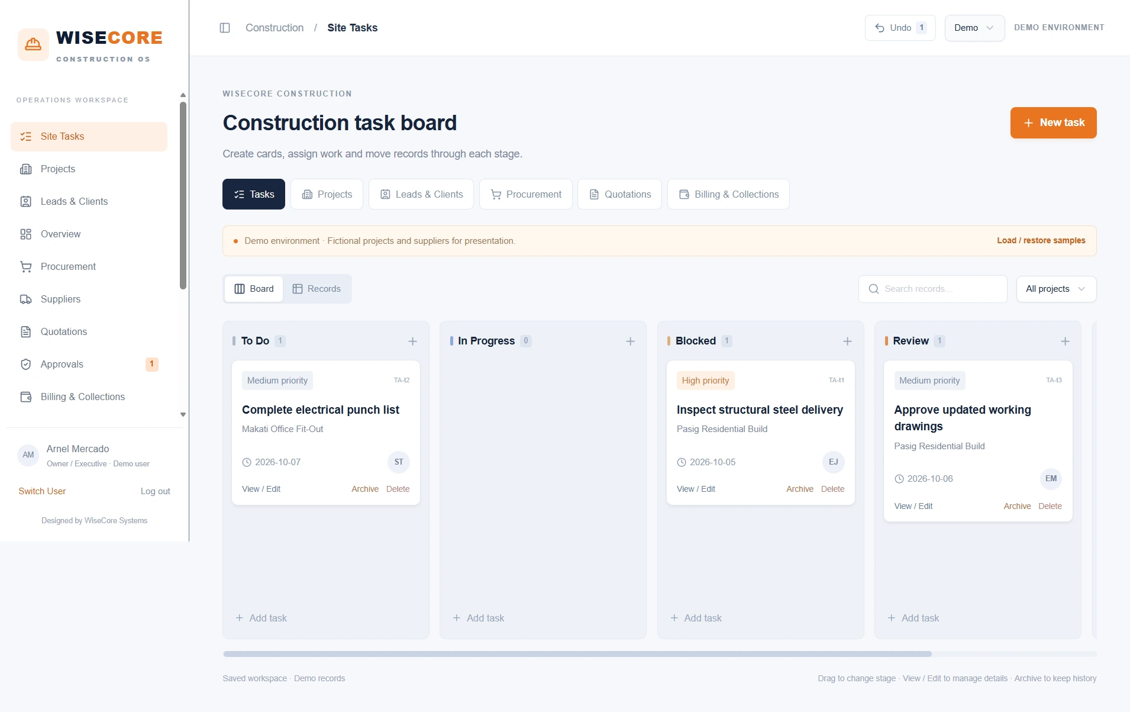
Task: Click the AM user avatar
Action: click(28, 455)
